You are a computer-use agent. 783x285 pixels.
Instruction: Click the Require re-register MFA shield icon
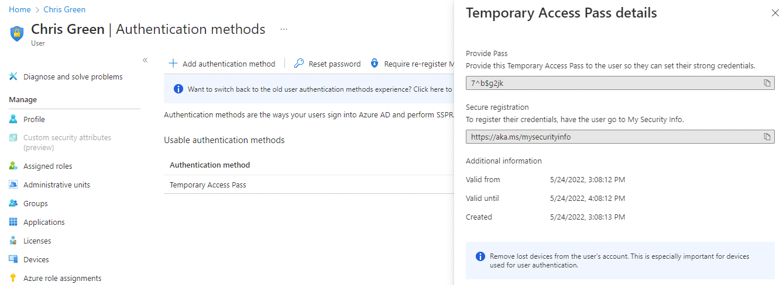375,64
